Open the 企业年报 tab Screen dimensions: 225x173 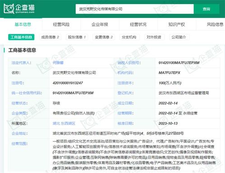tap(100, 24)
